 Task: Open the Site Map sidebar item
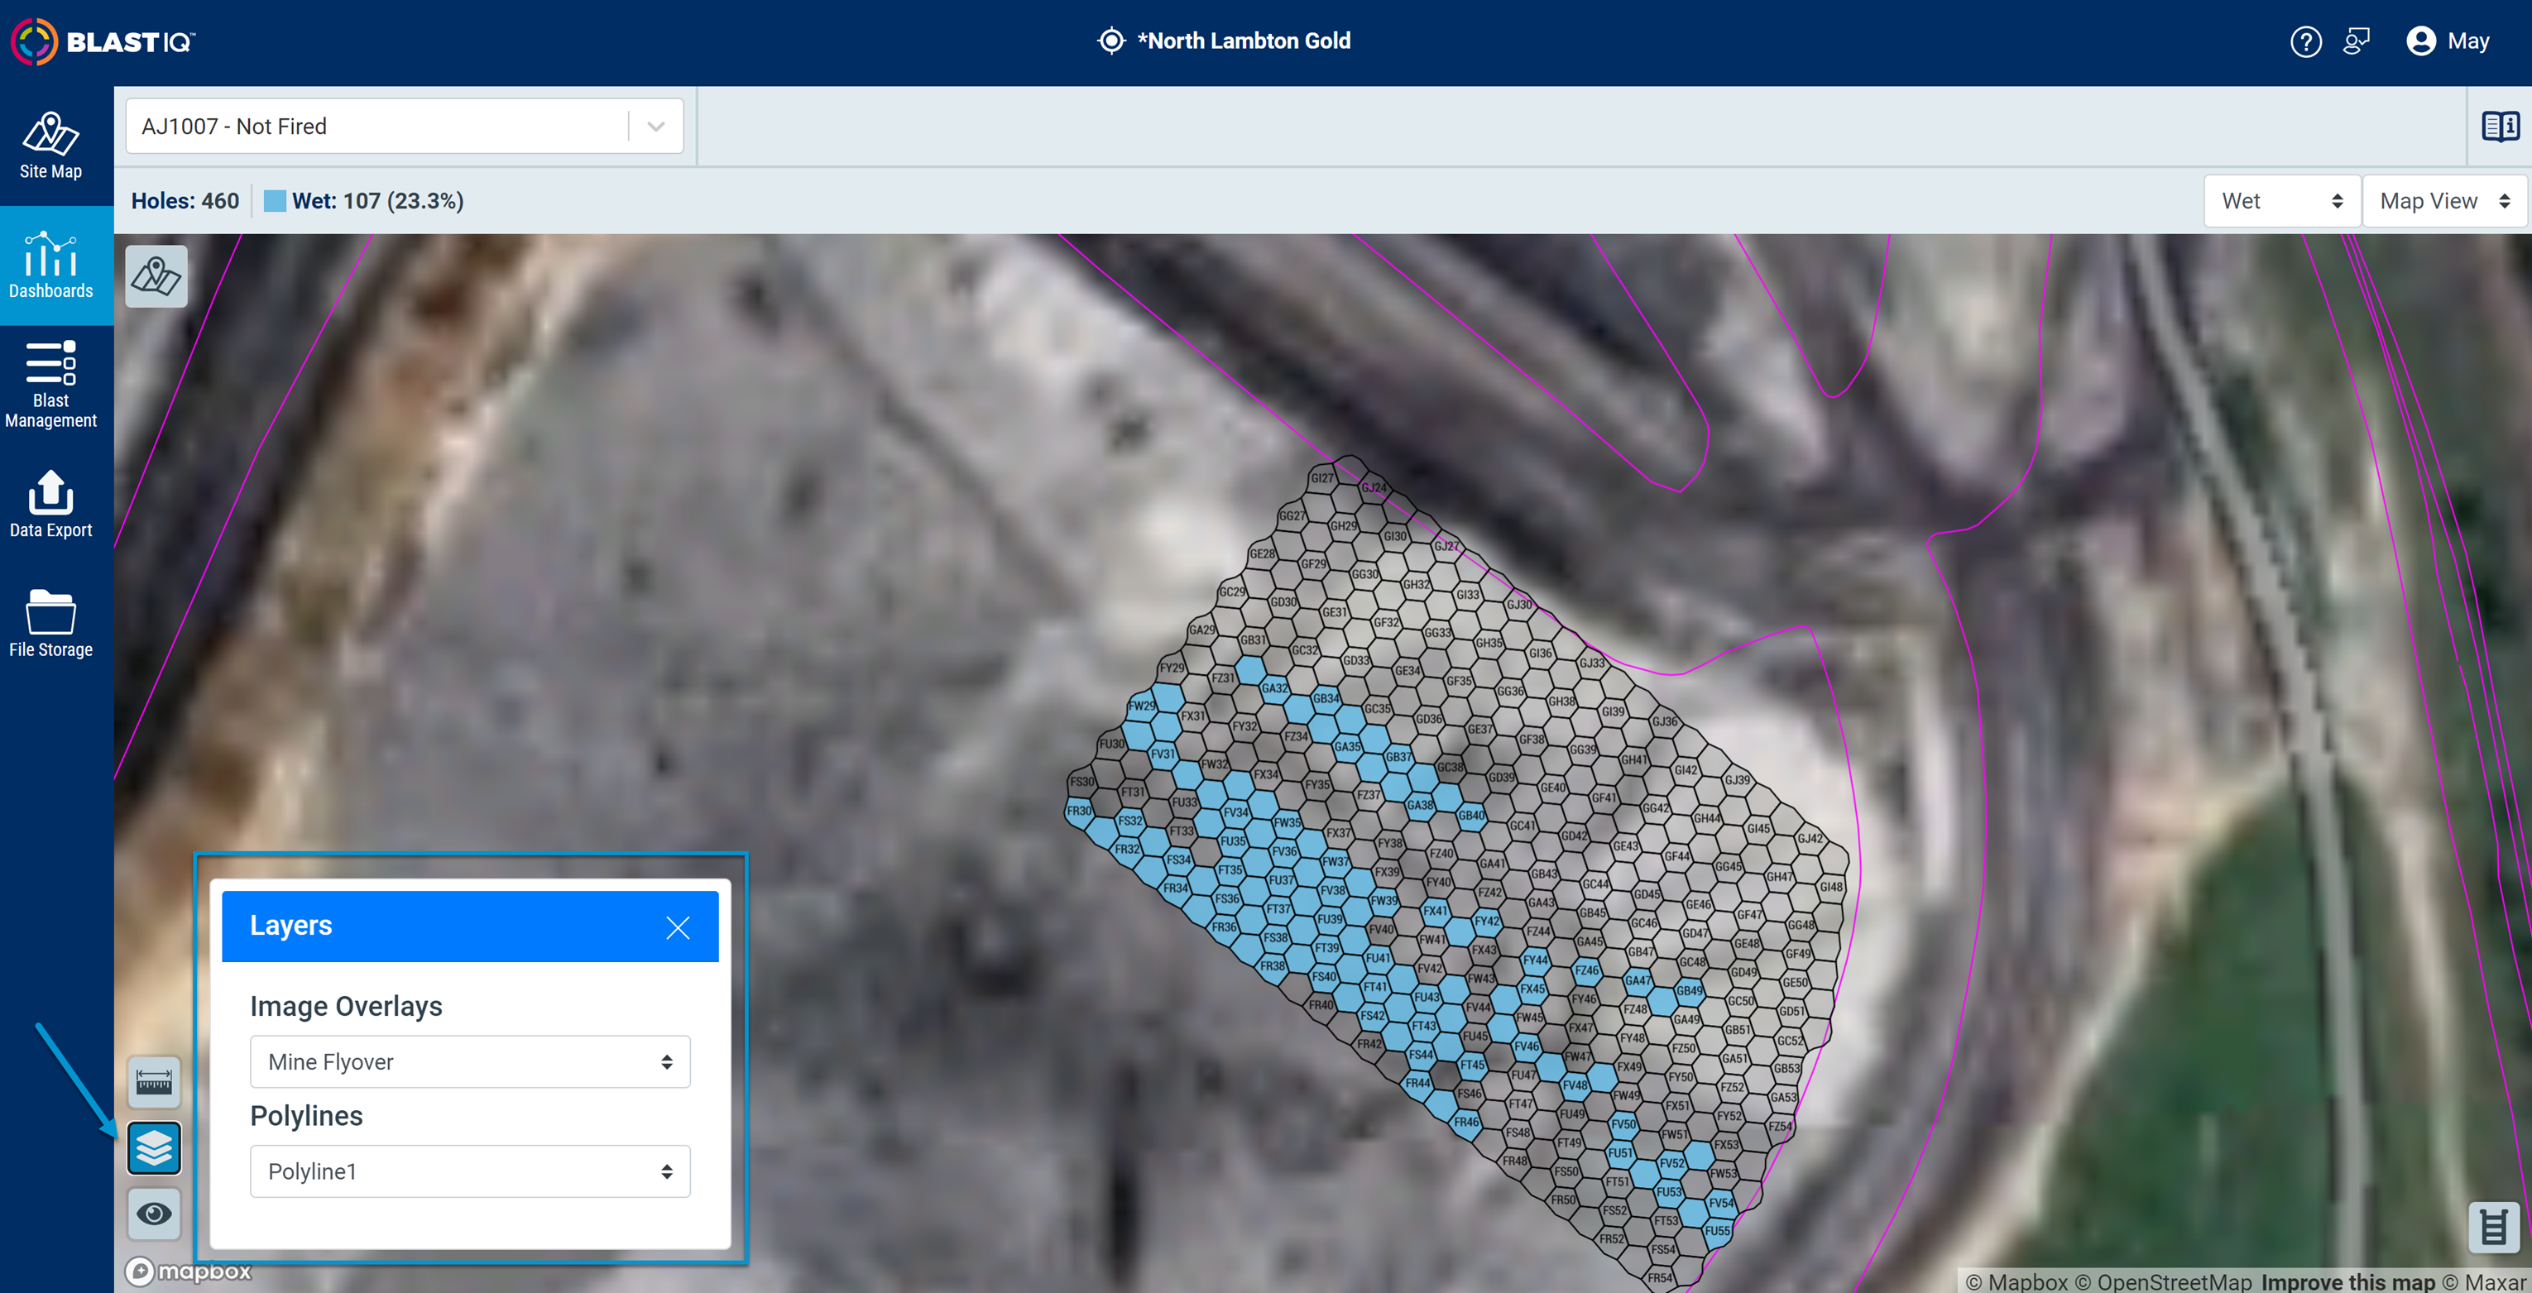(51, 146)
